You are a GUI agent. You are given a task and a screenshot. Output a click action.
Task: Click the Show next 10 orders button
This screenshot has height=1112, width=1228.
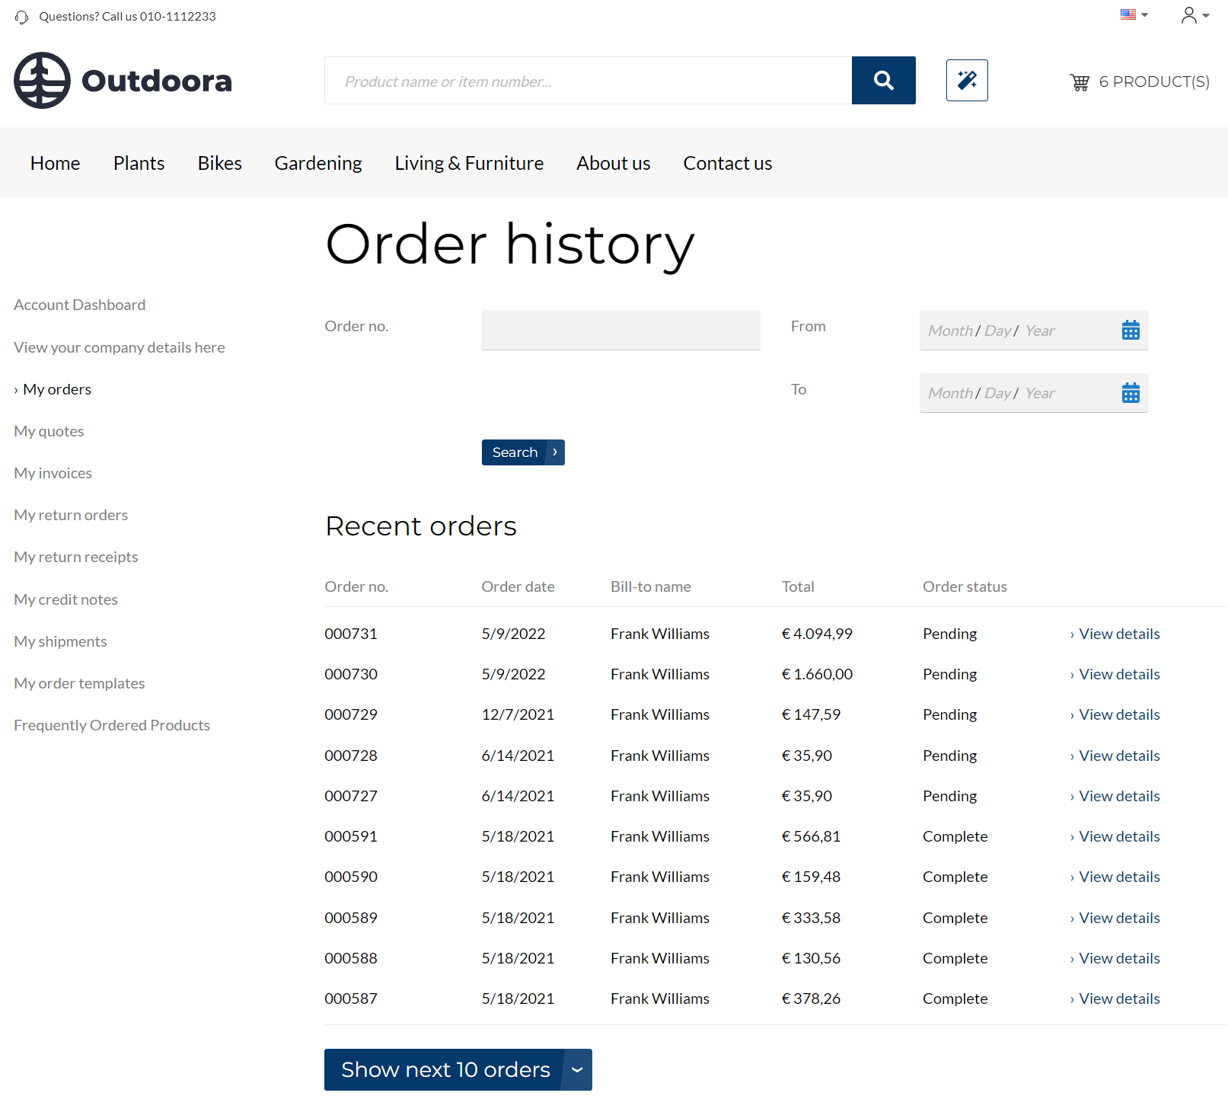[445, 1069]
